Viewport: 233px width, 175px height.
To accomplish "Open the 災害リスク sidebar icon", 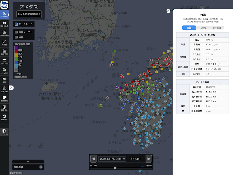I will coord(4,24).
